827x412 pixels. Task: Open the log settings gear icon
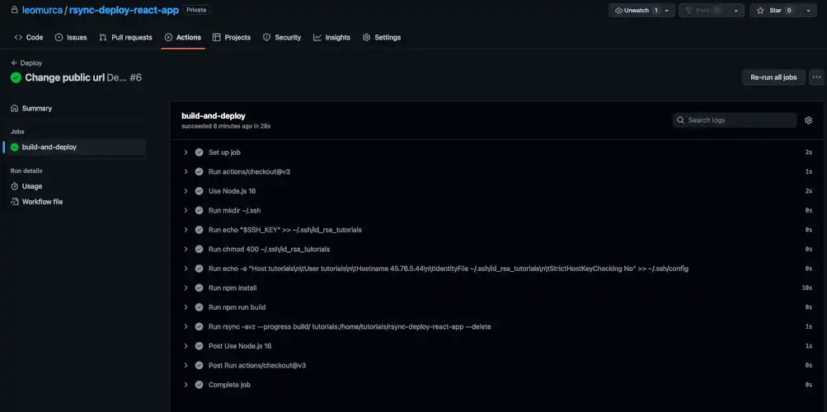(809, 120)
